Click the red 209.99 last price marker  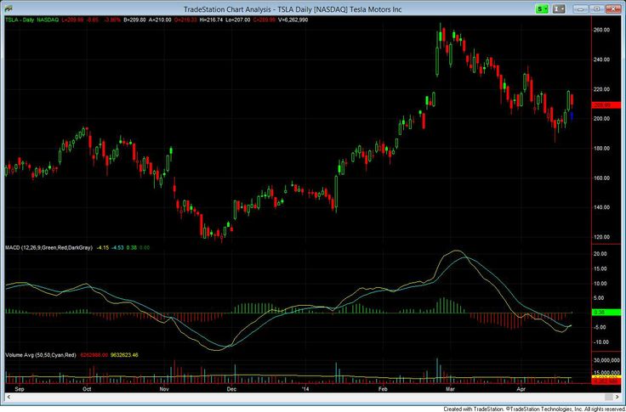[x=606, y=104]
